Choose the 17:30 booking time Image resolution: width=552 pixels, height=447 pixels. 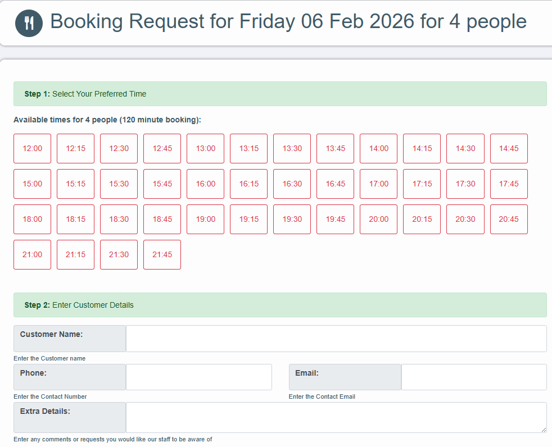(x=465, y=184)
